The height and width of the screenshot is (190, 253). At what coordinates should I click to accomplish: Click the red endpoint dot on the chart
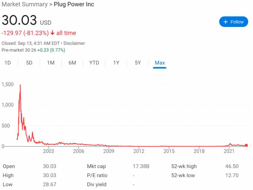coord(246,145)
